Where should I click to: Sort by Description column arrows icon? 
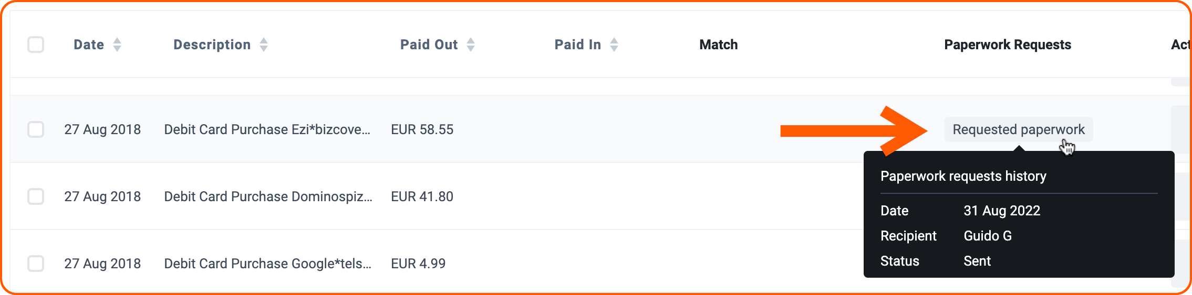pos(264,45)
